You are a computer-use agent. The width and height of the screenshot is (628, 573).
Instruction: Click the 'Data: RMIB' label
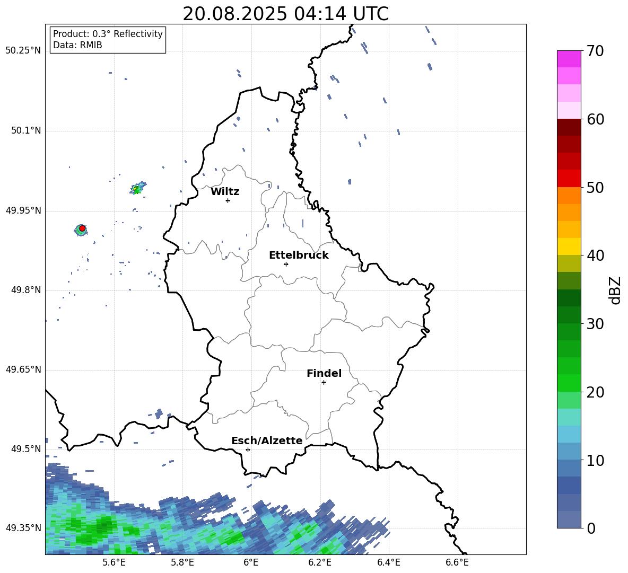77,45
